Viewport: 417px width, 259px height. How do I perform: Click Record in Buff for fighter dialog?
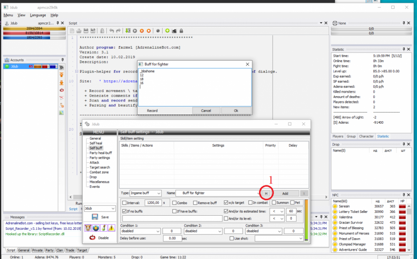pyautogui.click(x=152, y=111)
